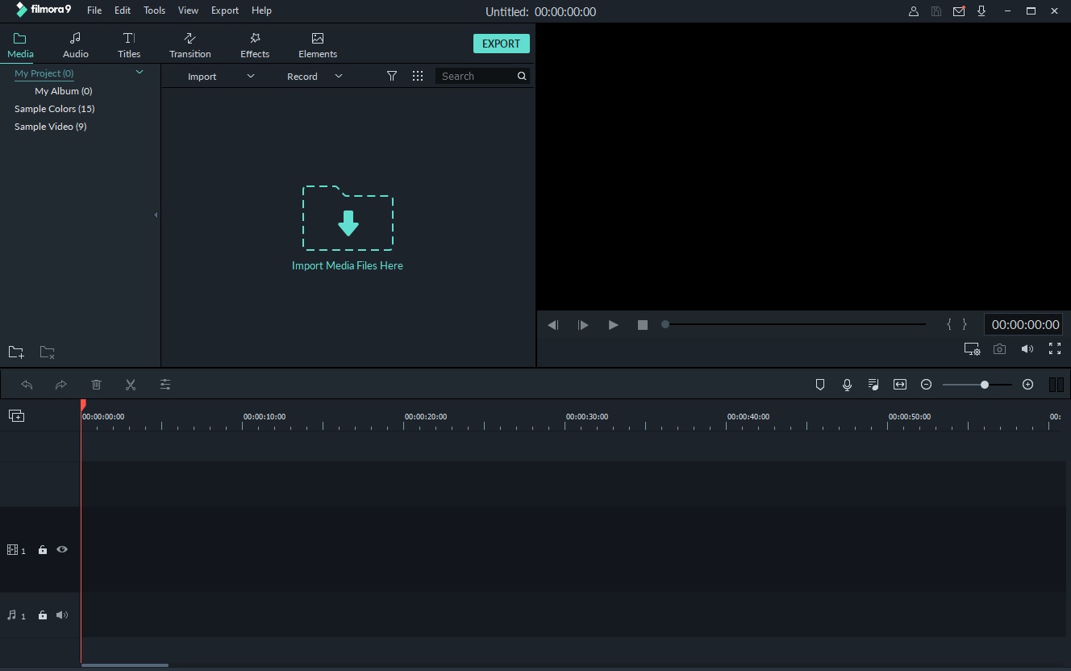Click the Import Media Files Here link
The width and height of the screenshot is (1071, 671).
point(347,265)
